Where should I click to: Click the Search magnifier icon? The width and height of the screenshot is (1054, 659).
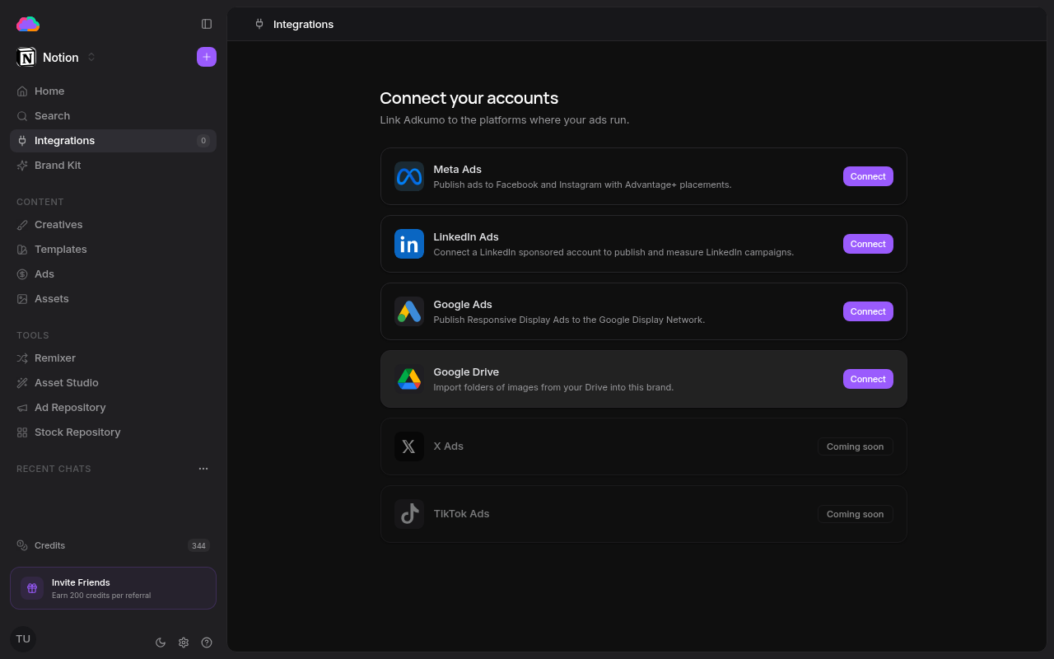click(22, 116)
